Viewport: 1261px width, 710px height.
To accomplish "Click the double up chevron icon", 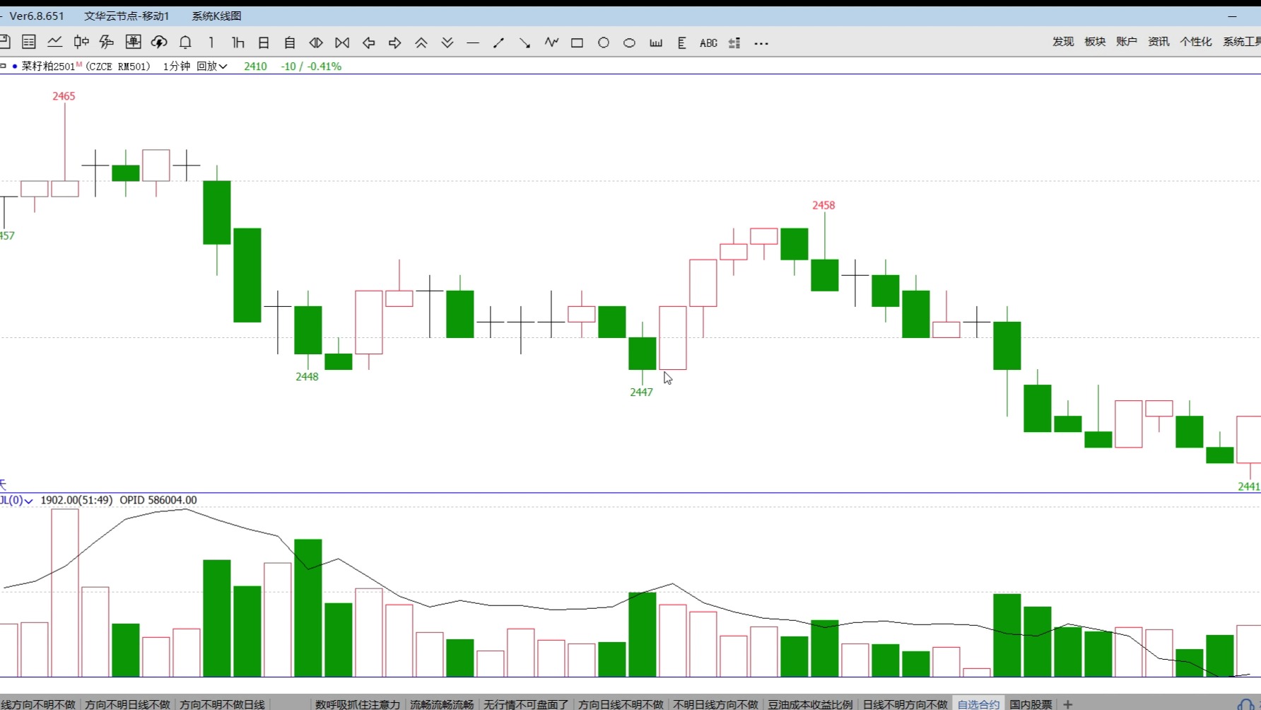I will pos(421,43).
